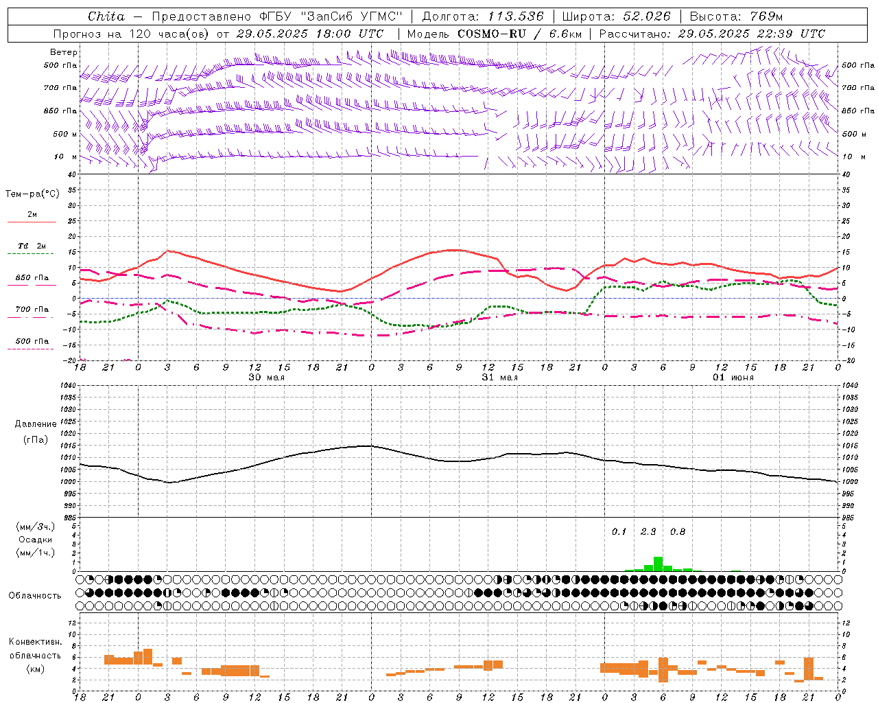Click the "Модель COSMO-RU / 6.6км" text
The image size is (878, 703).
tap(494, 34)
